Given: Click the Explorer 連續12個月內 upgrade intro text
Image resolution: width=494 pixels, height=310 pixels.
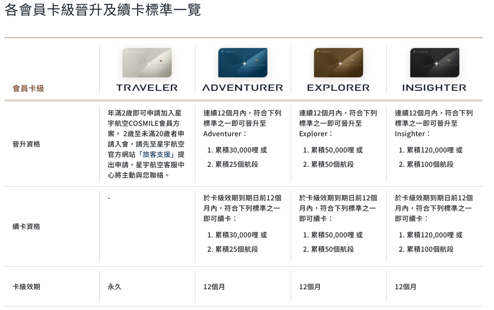Looking at the screenshot, I should click(x=338, y=123).
